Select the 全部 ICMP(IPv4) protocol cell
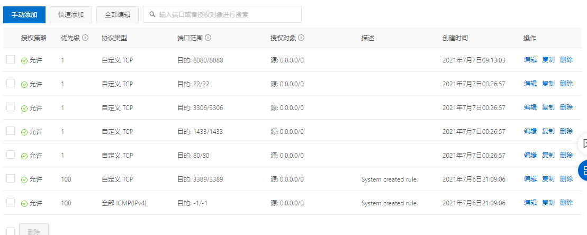Image resolution: width=587 pixels, height=235 pixels. [124, 203]
